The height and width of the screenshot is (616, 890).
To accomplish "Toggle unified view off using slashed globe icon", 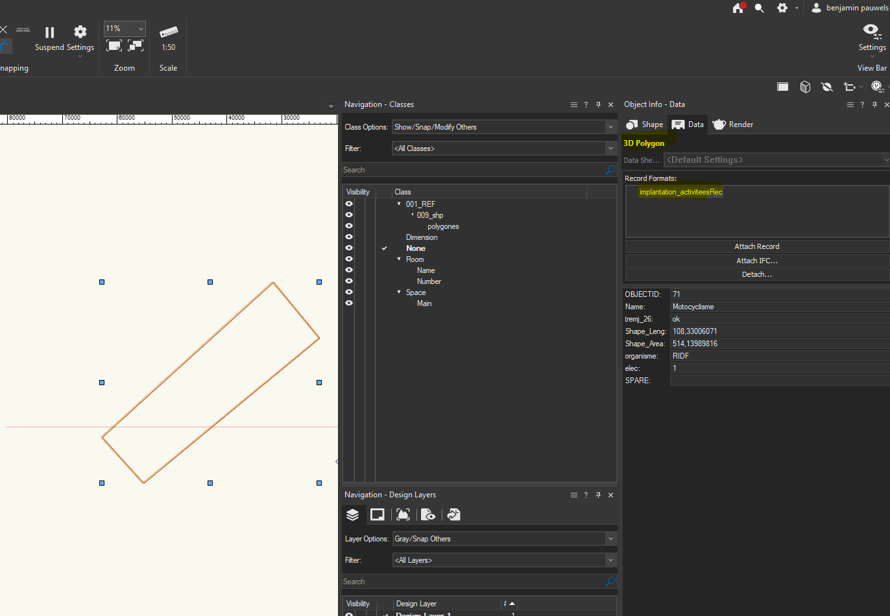I will coord(826,86).
